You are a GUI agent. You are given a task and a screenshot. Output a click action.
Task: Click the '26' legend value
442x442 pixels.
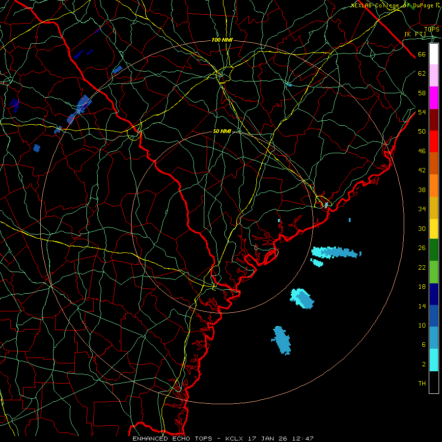point(422,248)
